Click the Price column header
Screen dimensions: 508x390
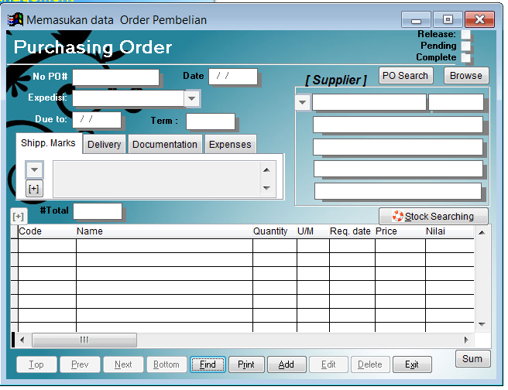coord(400,231)
